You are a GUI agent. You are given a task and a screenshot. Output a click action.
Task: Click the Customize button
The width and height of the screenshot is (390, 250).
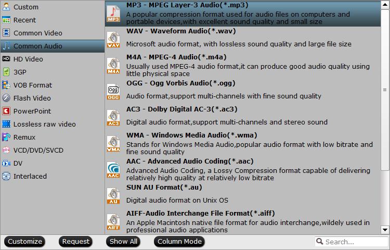tap(24, 242)
